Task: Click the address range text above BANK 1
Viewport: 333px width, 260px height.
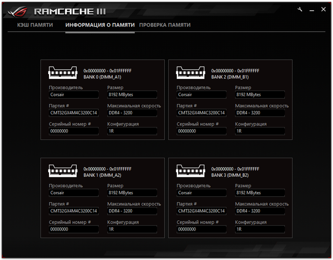Action: point(108,169)
